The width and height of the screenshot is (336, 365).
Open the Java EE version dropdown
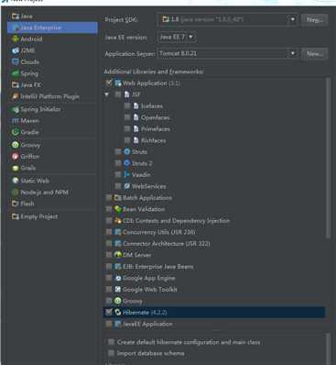(x=177, y=38)
